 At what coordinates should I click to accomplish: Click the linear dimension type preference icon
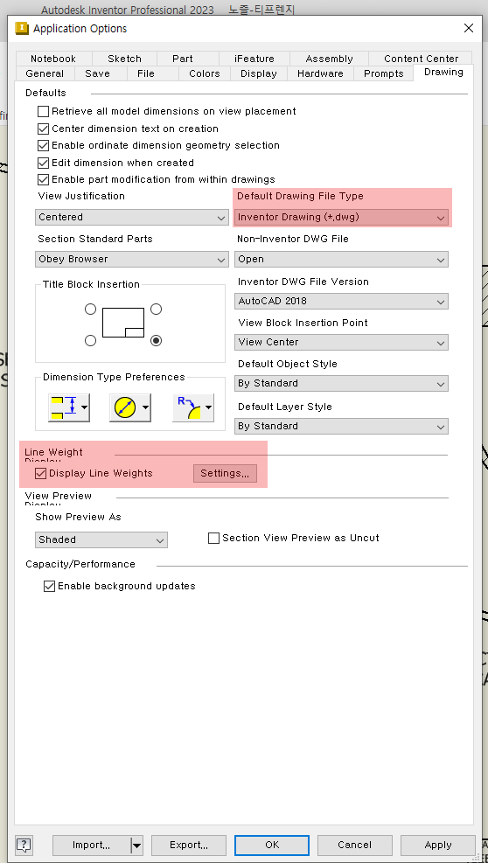(69, 407)
